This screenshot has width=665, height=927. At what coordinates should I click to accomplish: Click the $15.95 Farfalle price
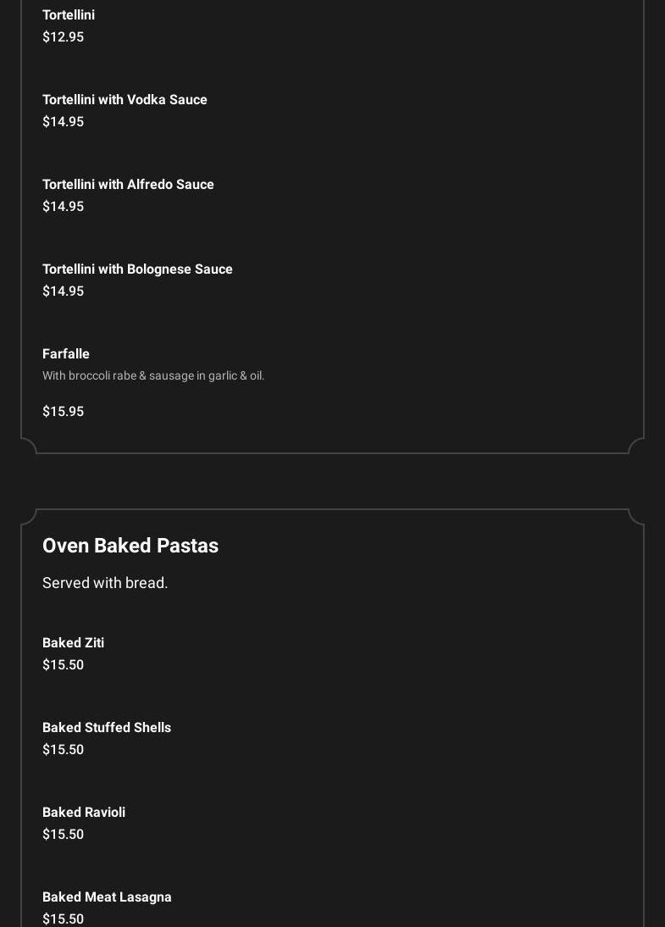pyautogui.click(x=63, y=412)
